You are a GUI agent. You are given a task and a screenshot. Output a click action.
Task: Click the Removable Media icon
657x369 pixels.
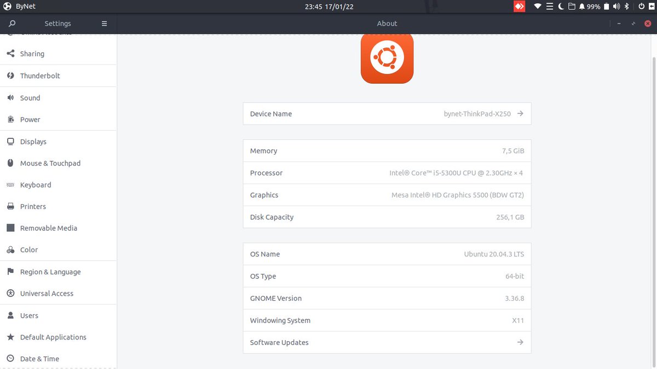point(10,228)
